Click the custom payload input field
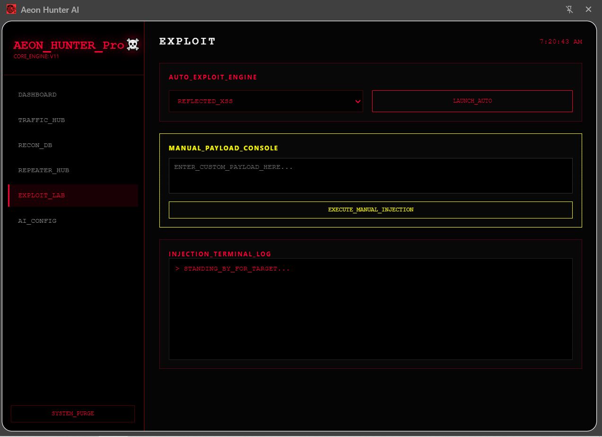The width and height of the screenshot is (602, 437). point(370,175)
